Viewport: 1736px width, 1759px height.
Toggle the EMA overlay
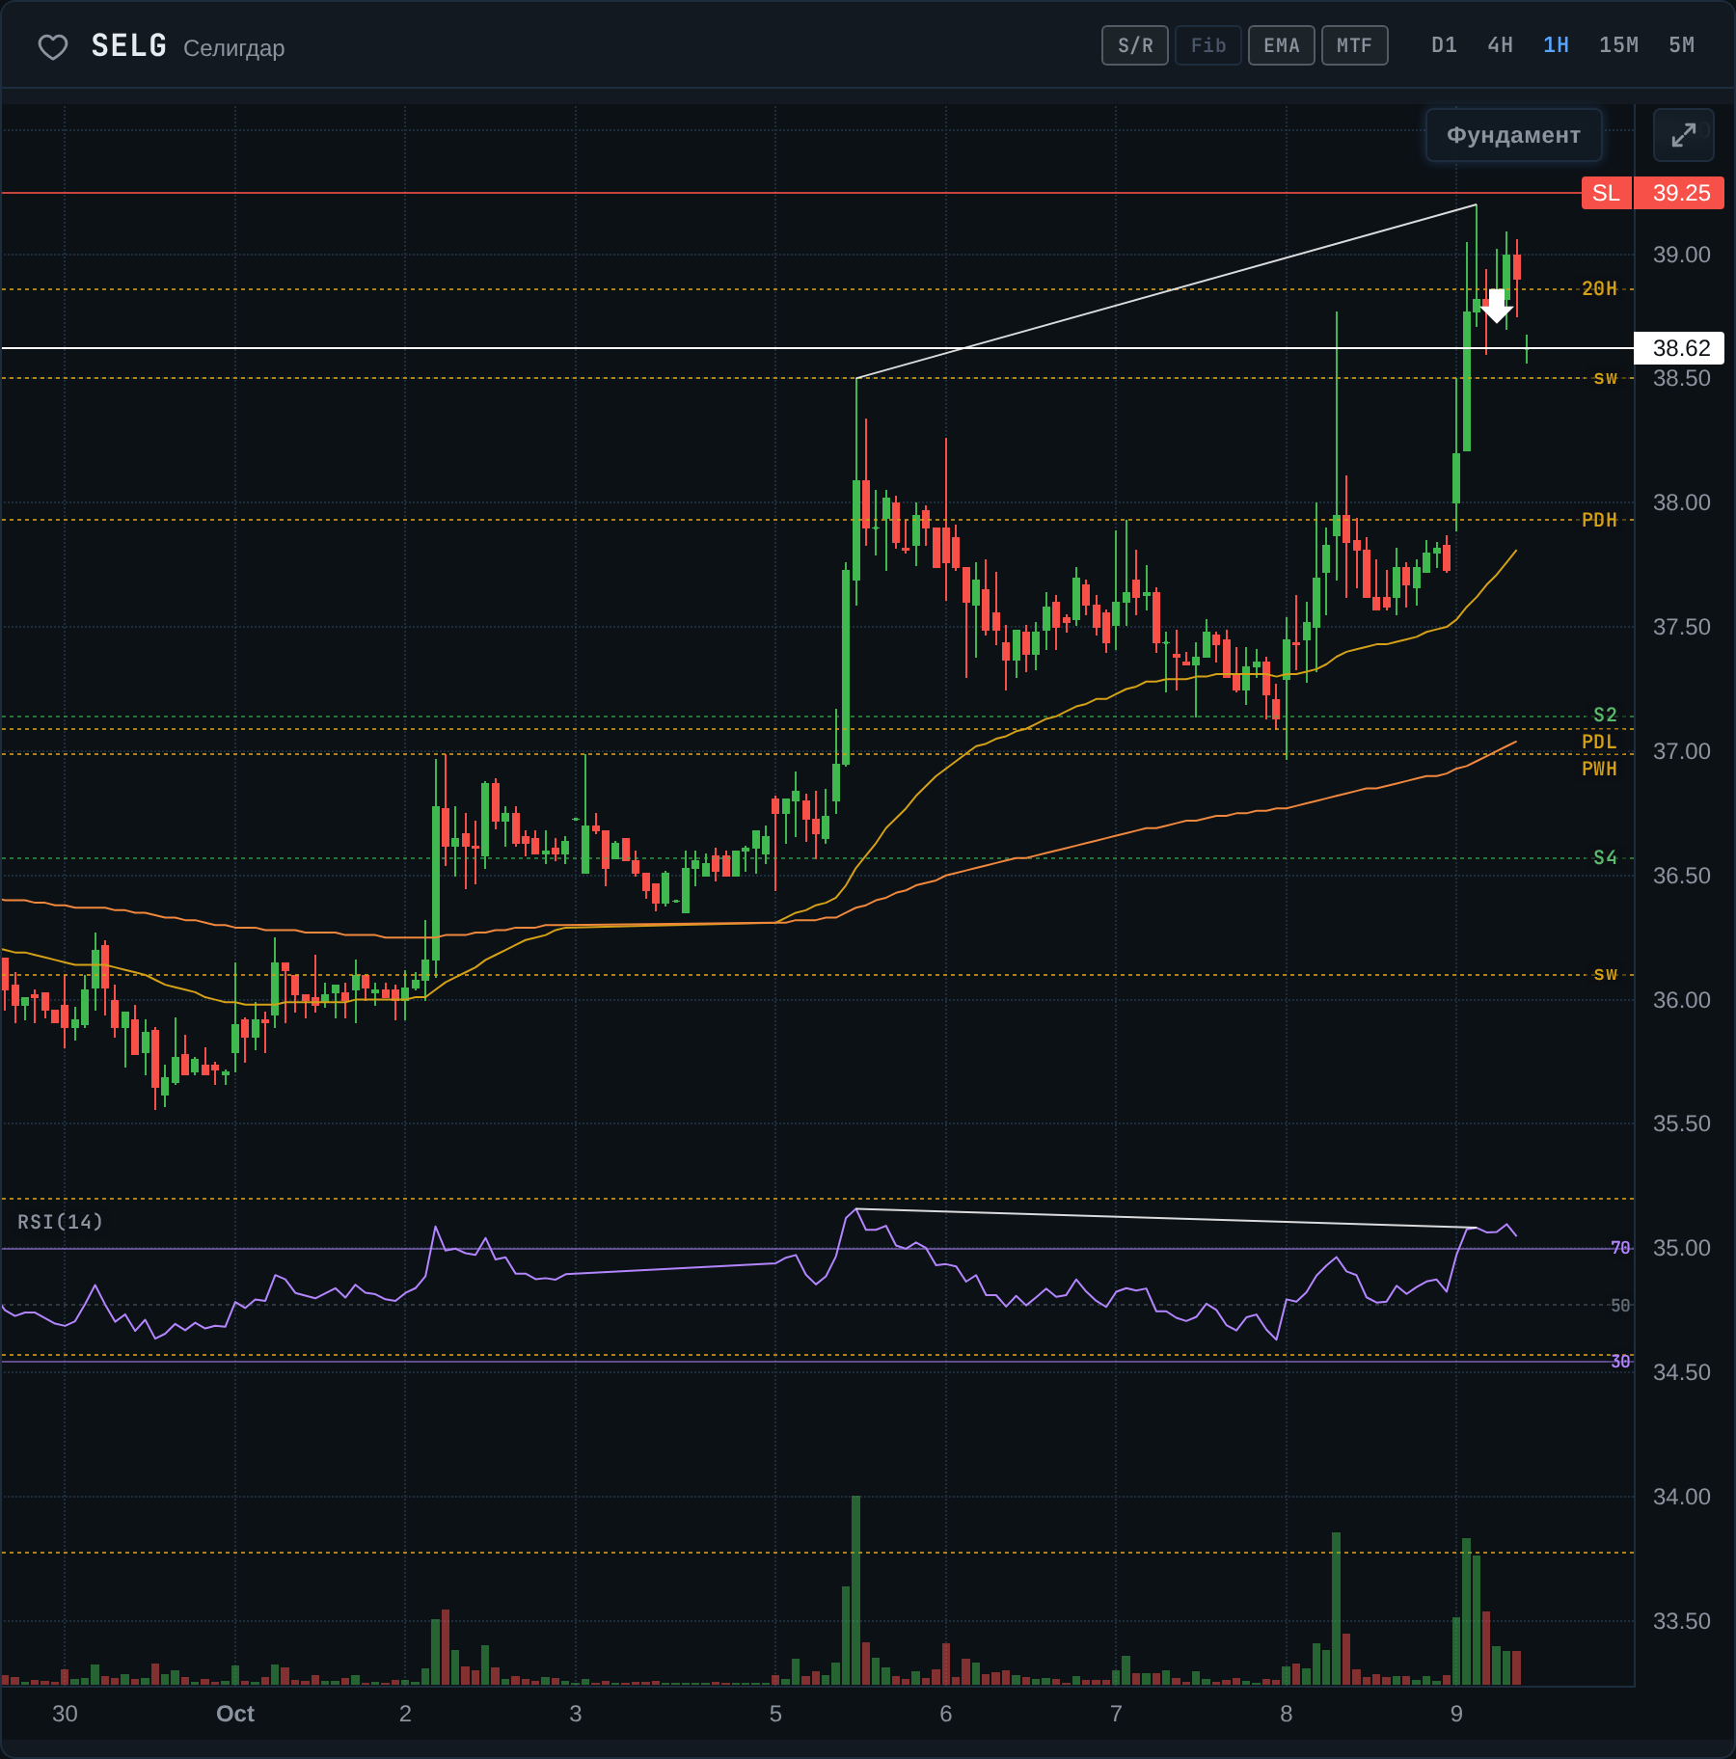1282,45
